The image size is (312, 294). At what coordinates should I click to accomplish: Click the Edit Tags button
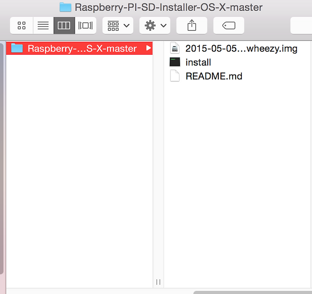coord(229,26)
